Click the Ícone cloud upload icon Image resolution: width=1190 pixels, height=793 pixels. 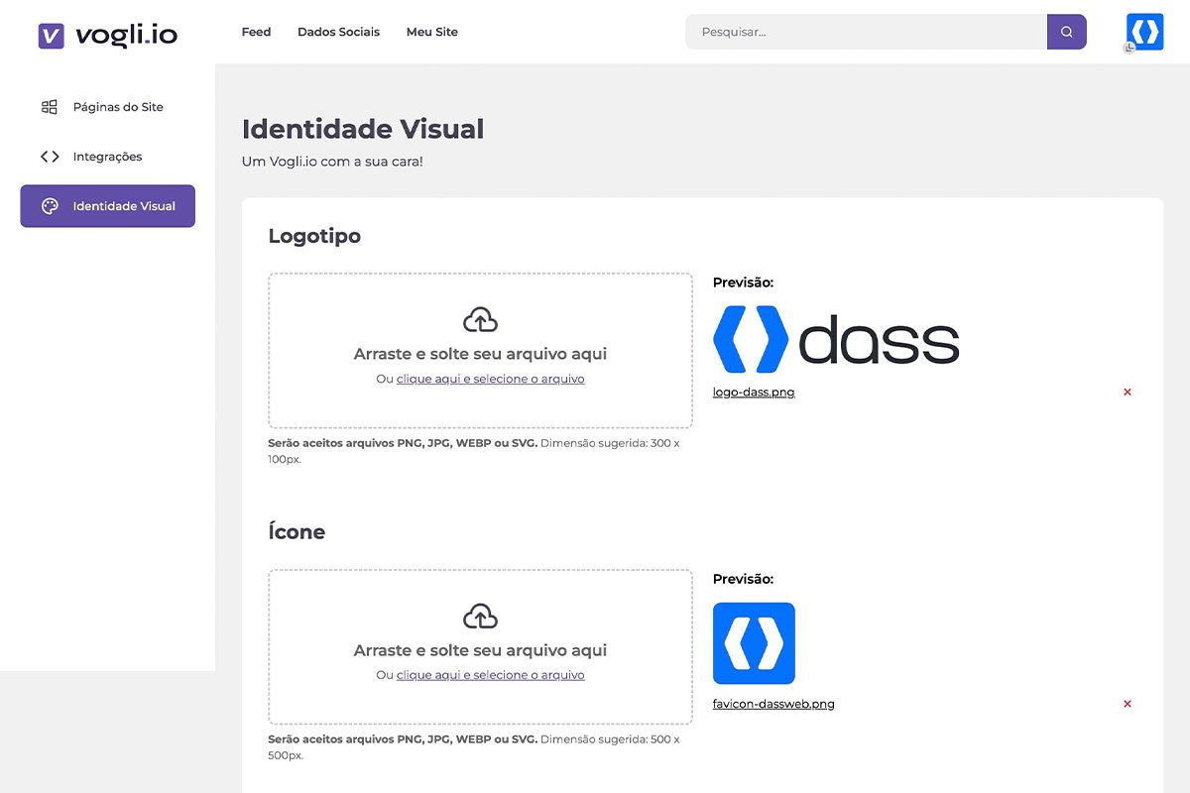click(480, 617)
